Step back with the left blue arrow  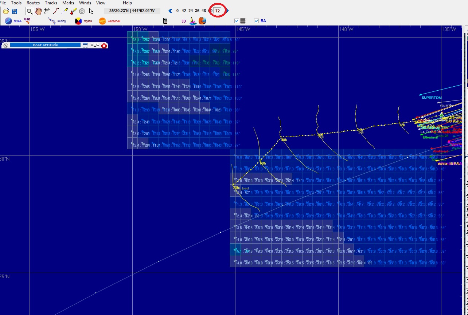[x=170, y=11]
